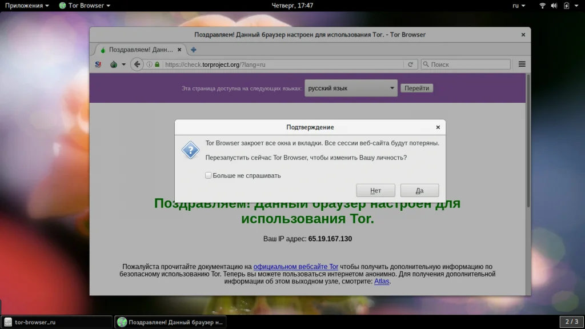Click the Wi-Fi status icon
The height and width of the screenshot is (329, 585).
(x=543, y=6)
